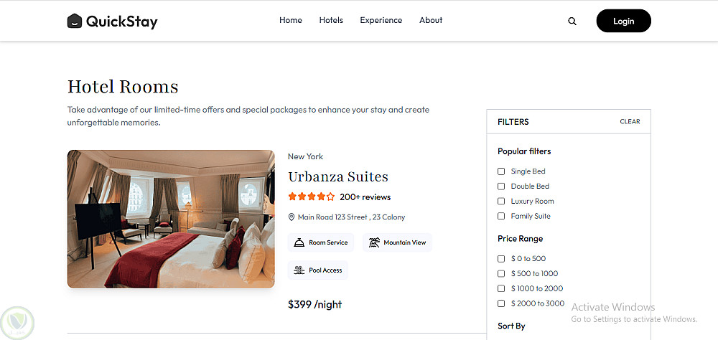Click the Pool Access icon
The width and height of the screenshot is (718, 340).
299,270
